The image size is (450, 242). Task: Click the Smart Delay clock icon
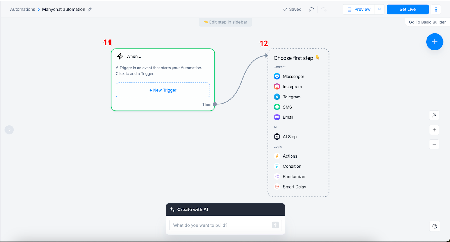(277, 187)
